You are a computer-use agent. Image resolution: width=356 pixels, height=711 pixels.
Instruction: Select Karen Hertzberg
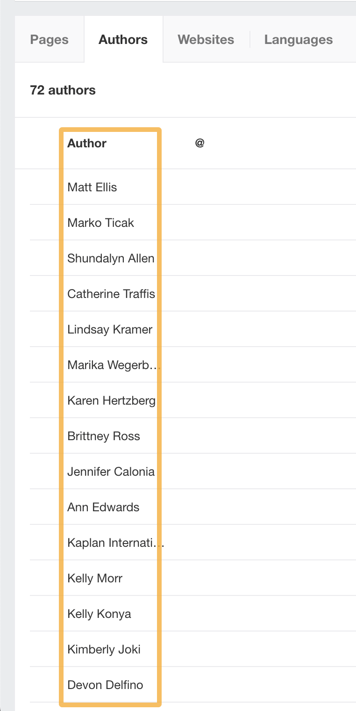112,400
